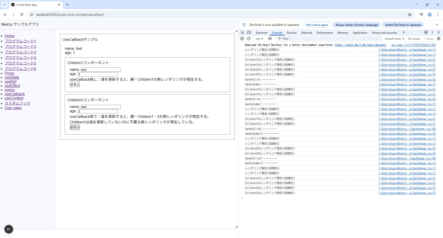Open the useRef link
443x238 pixels.
pyautogui.click(x=11, y=82)
